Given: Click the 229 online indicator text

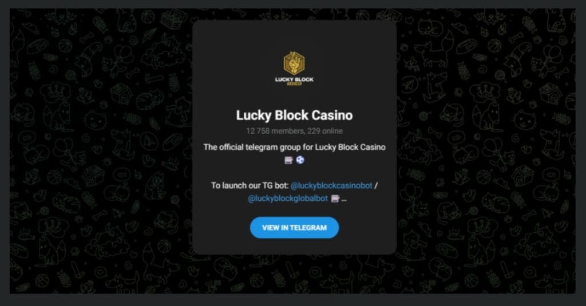Looking at the screenshot, I should [325, 131].
